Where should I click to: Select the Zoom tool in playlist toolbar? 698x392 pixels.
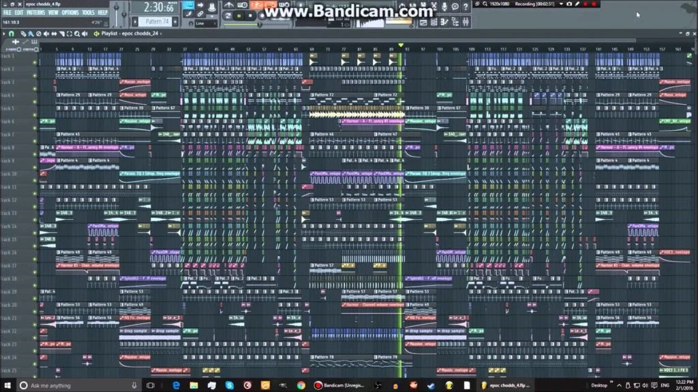(x=76, y=34)
